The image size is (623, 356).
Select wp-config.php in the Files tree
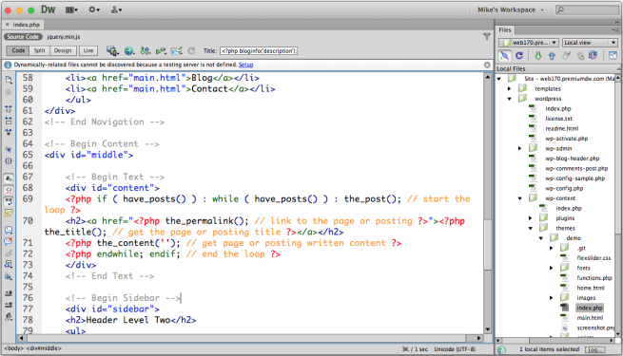click(564, 188)
